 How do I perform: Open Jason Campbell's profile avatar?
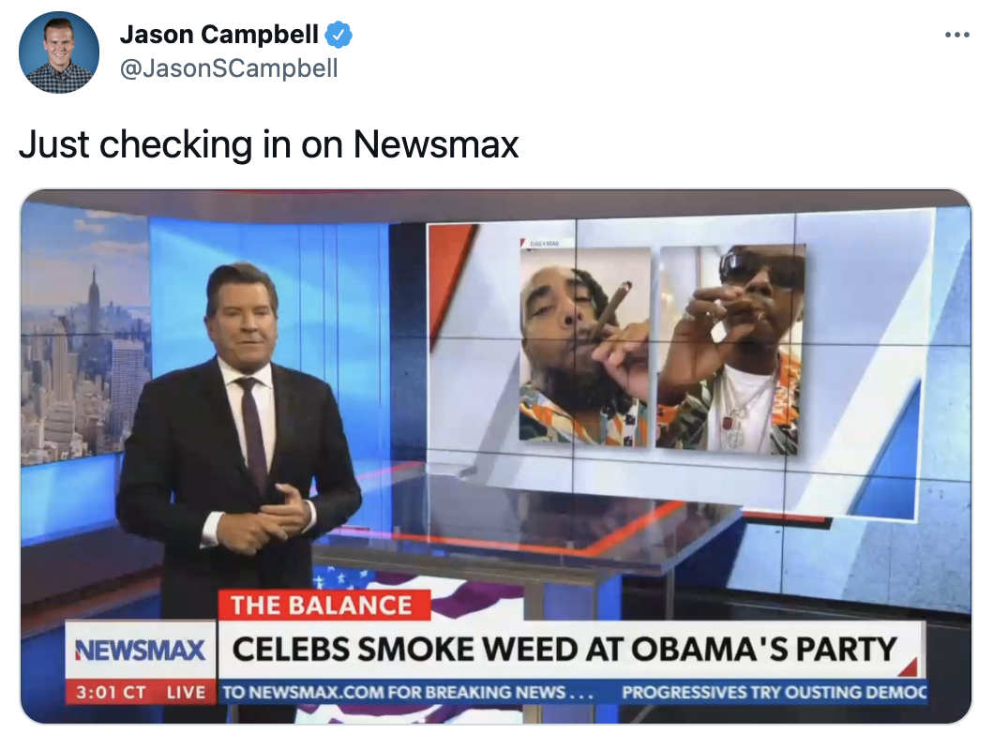pos(59,52)
